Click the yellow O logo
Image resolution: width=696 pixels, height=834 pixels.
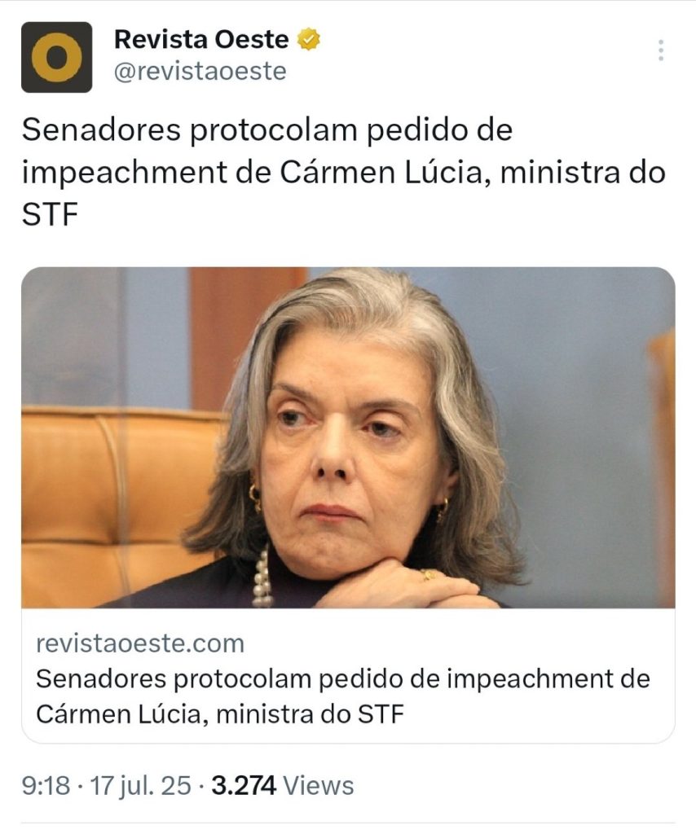(56, 57)
